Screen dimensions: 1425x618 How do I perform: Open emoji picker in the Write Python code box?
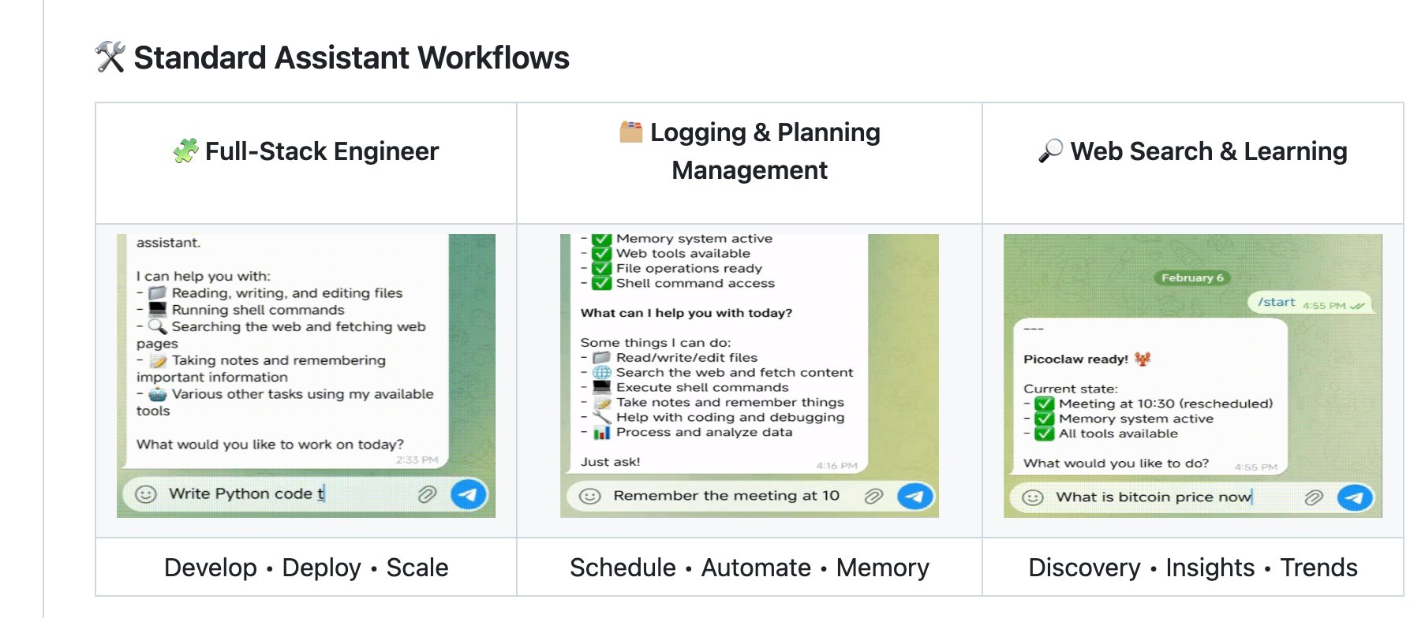(x=146, y=494)
